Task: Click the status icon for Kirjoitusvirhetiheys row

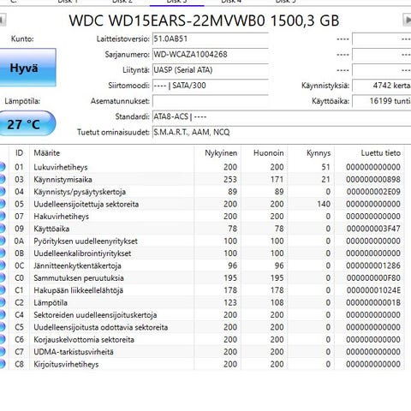Action: (3, 364)
